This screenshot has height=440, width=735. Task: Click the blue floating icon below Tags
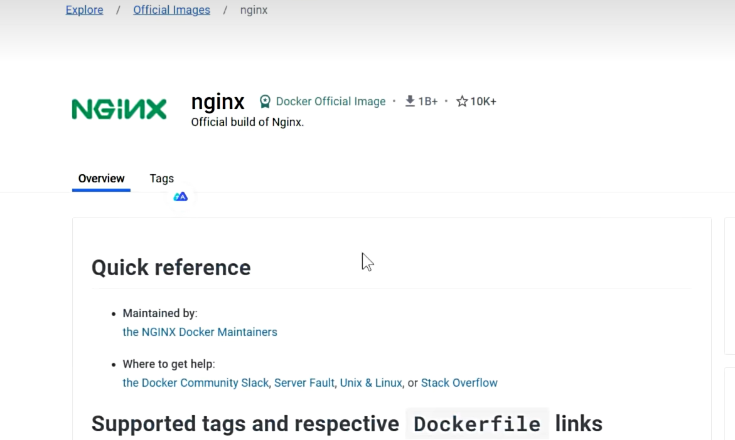(x=181, y=197)
